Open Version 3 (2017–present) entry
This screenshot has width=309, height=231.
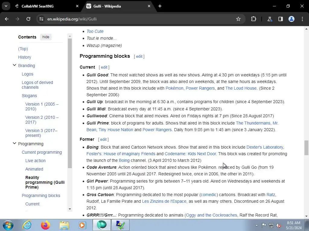click(41, 133)
